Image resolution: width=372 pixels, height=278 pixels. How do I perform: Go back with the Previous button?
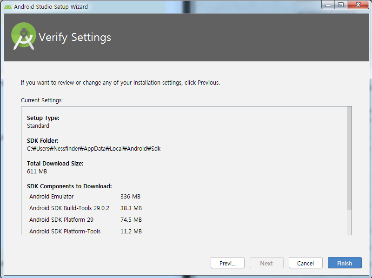[x=227, y=263]
